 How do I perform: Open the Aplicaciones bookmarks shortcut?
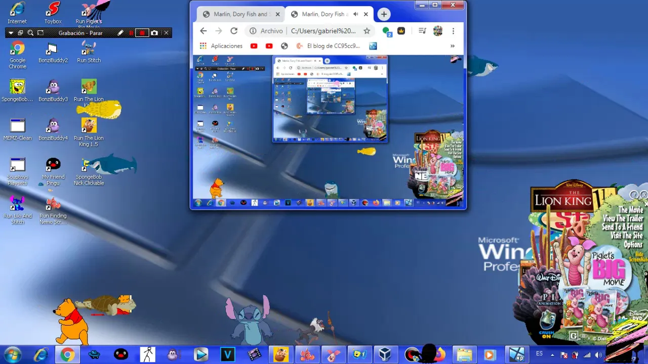[x=221, y=46]
